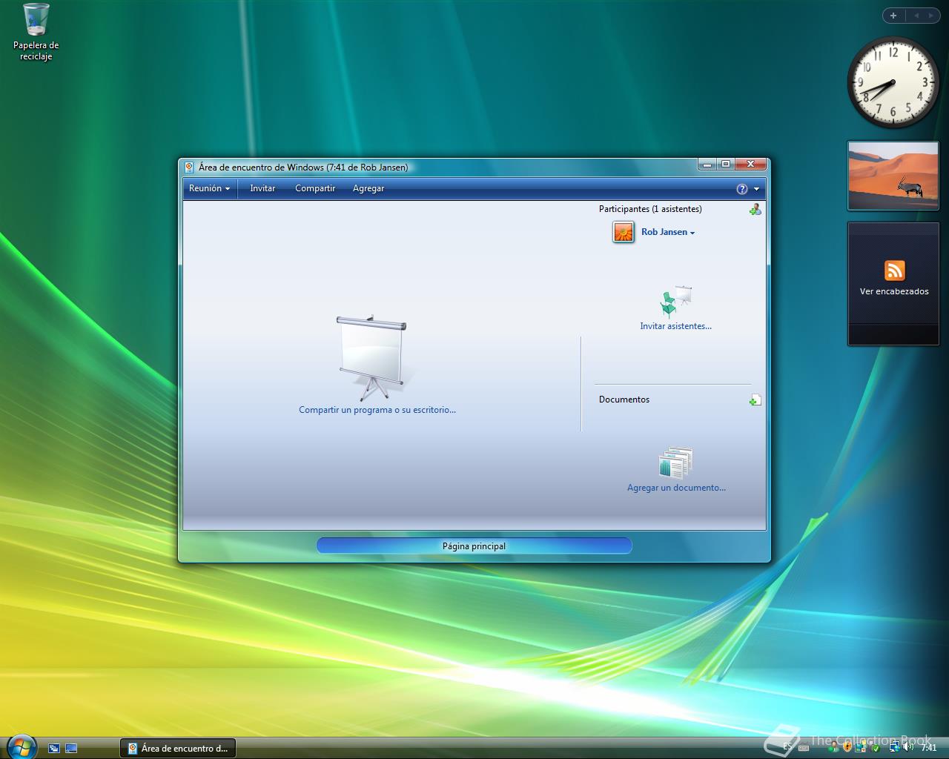Click the Participantes (1 asistentes) header

tap(650, 209)
